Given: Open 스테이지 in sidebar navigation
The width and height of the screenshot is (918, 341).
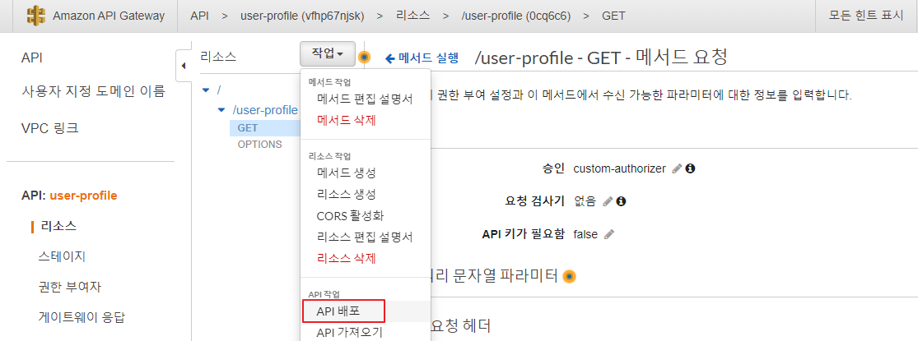Looking at the screenshot, I should [63, 256].
